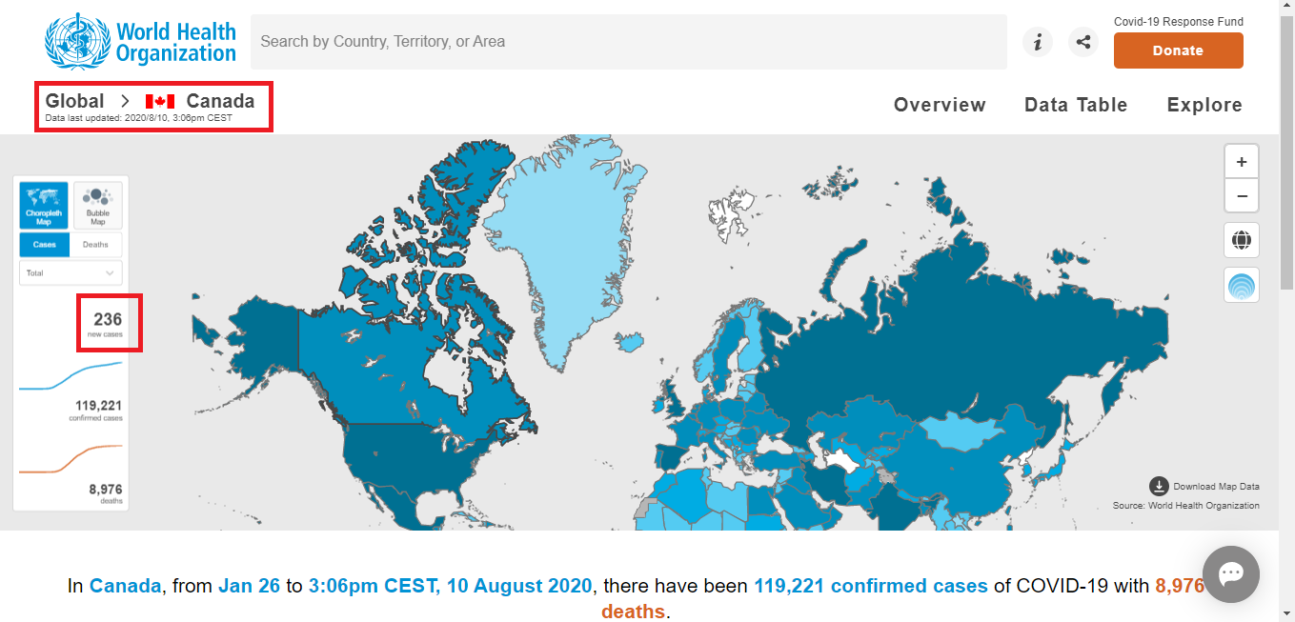Select the Deaths toggle in the side panel
Viewport: 1295px width, 622px height.
pyautogui.click(x=96, y=245)
